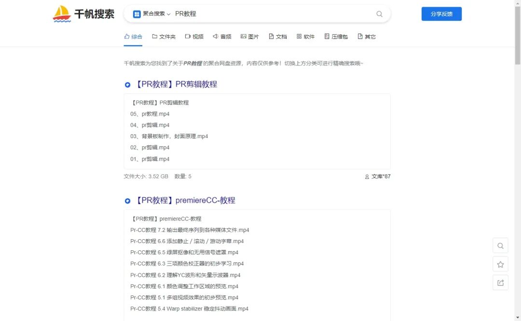Open the 【PR教程】premiereCC-教程 result link
Screen dimensions: 521x321
coord(185,200)
